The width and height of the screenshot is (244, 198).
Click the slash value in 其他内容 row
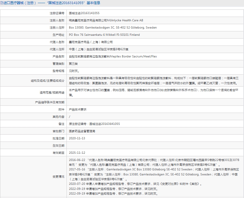pos(70,117)
